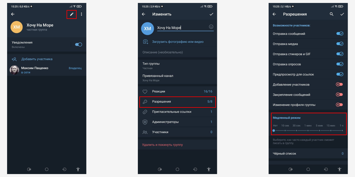Image resolution: width=355 pixels, height=177 pixels.
Task: Go back from the Разрешения screen
Action: click(274, 14)
